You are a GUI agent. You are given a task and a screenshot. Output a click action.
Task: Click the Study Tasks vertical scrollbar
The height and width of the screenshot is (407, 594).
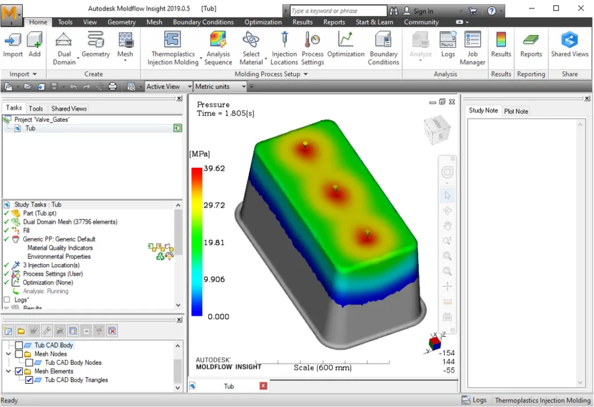(178, 255)
